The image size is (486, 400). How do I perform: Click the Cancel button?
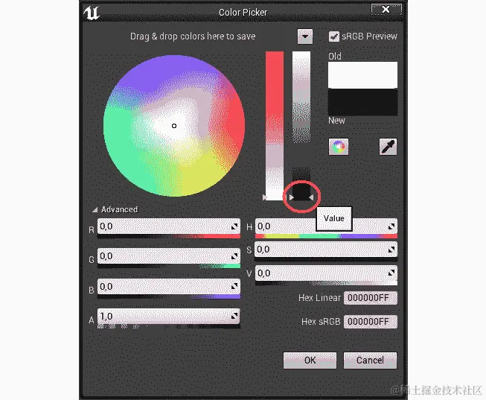[370, 361]
